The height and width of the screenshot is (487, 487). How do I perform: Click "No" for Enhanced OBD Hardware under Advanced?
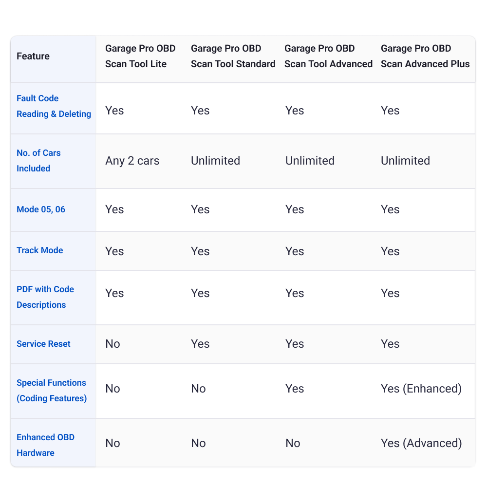pos(293,443)
